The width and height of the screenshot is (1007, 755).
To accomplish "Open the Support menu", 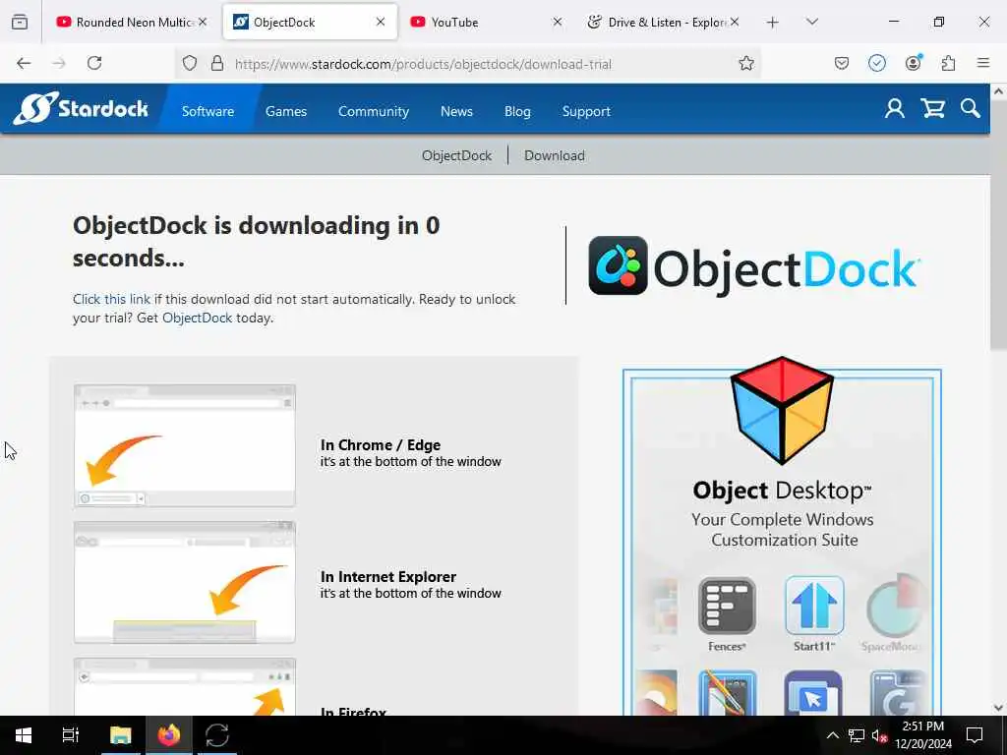I will point(586,111).
